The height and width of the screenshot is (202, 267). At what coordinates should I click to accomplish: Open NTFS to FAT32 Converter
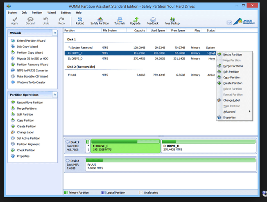pos(29,70)
